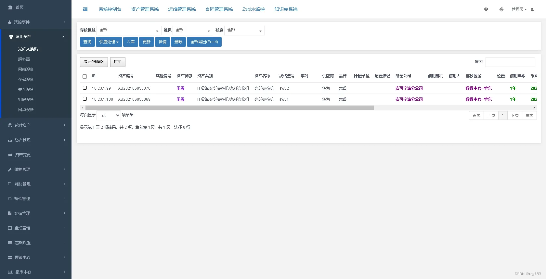This screenshot has height=279, width=546.
Task: Click the 下页 pagination button
Action: 515,115
